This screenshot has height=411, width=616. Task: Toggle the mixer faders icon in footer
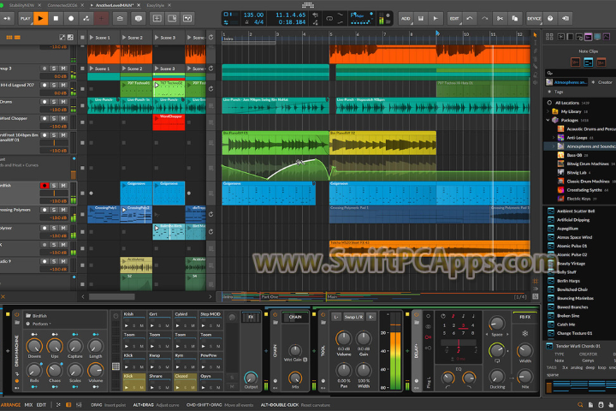(79, 405)
